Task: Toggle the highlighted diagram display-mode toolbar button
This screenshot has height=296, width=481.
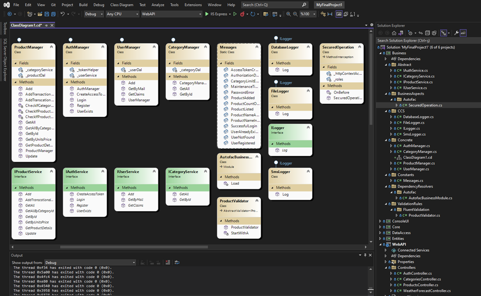Action: point(339,14)
